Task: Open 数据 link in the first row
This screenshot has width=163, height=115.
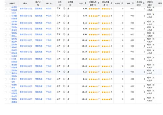Action: click(x=22, y=8)
